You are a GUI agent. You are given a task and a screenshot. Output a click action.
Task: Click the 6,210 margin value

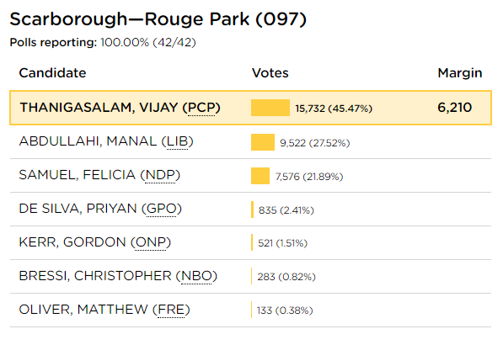click(x=455, y=108)
